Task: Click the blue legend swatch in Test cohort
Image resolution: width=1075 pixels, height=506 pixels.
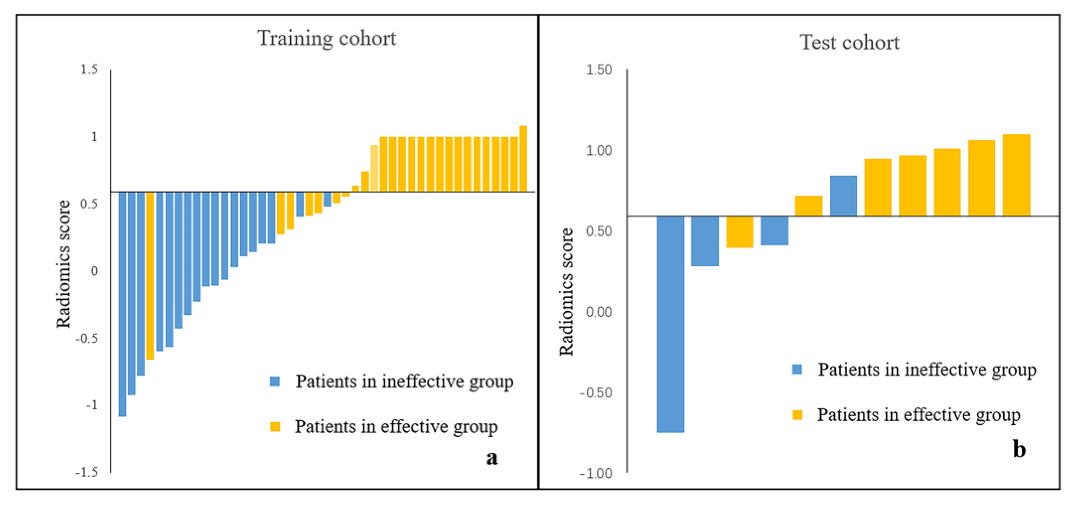Action: 797,369
